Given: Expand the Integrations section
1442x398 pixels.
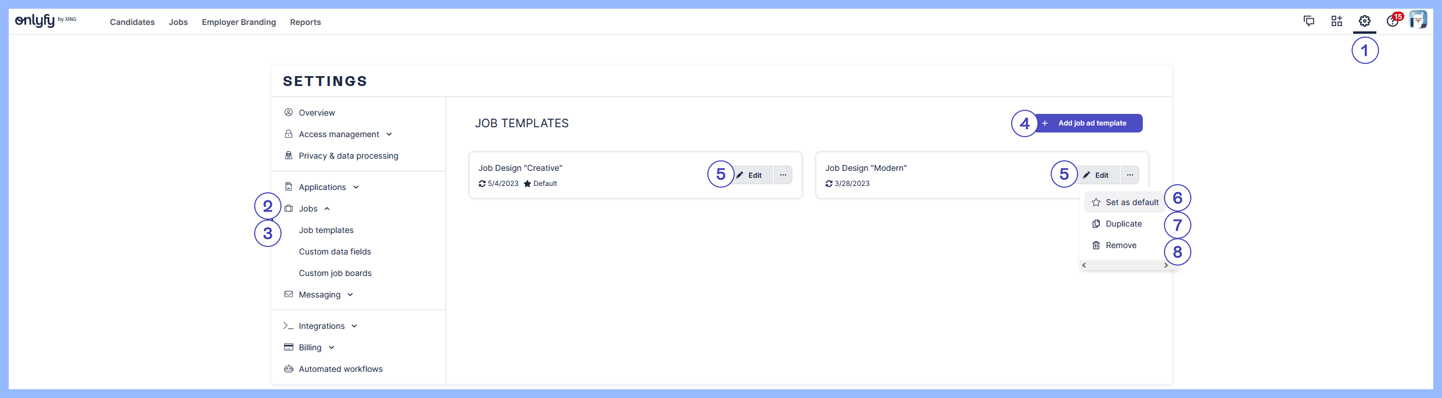Looking at the screenshot, I should point(328,326).
